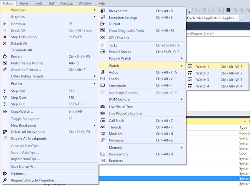
Task: Click the toolbar overflow arrow beside class dropdown
Action: [x=242, y=20]
